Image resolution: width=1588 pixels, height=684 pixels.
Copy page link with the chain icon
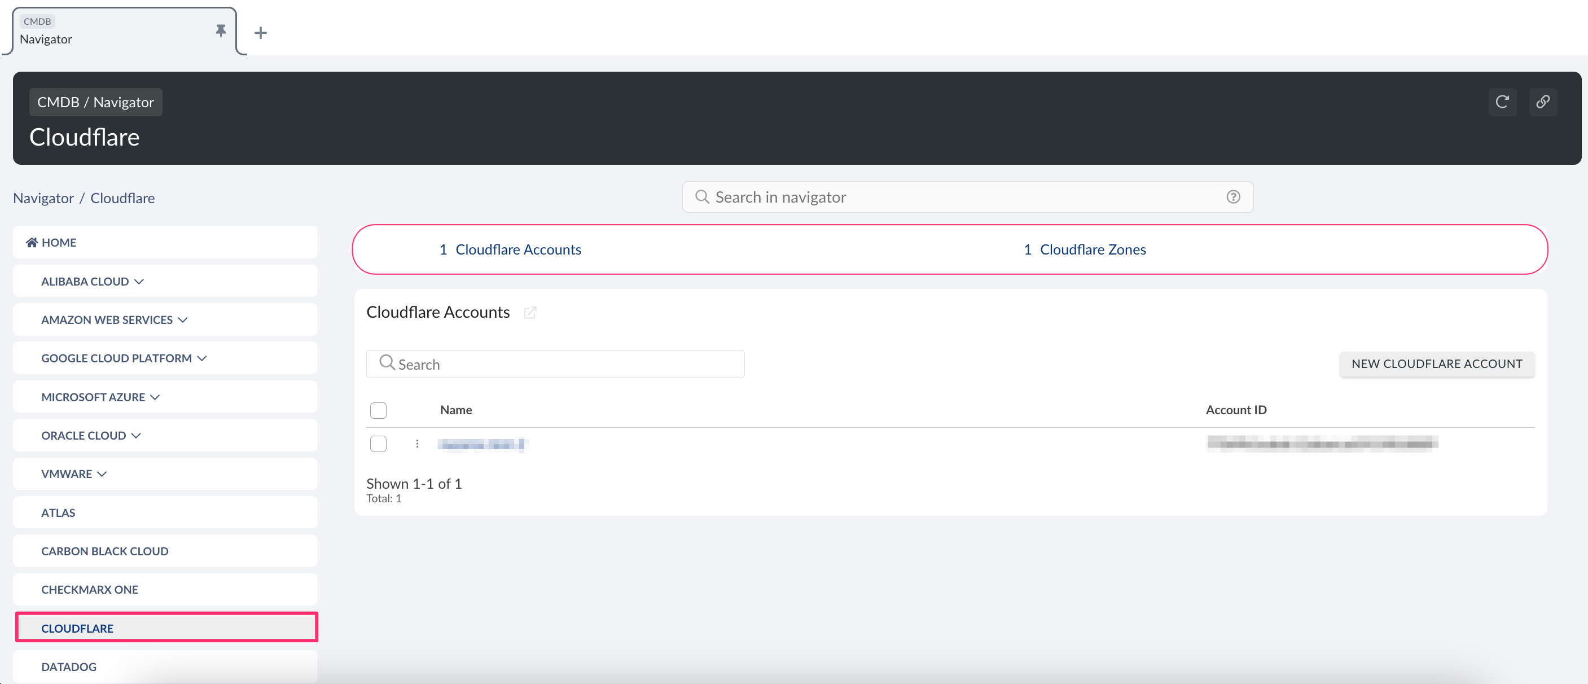pos(1542,102)
